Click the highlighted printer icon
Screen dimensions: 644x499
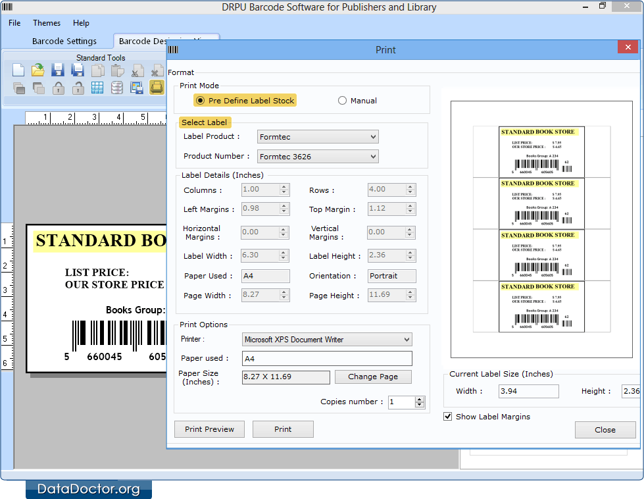tap(157, 87)
